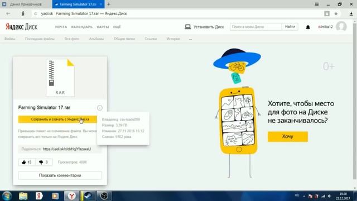This screenshot has height=201, width=357.
Task: Bookmark page with star icon
Action: (336, 13)
